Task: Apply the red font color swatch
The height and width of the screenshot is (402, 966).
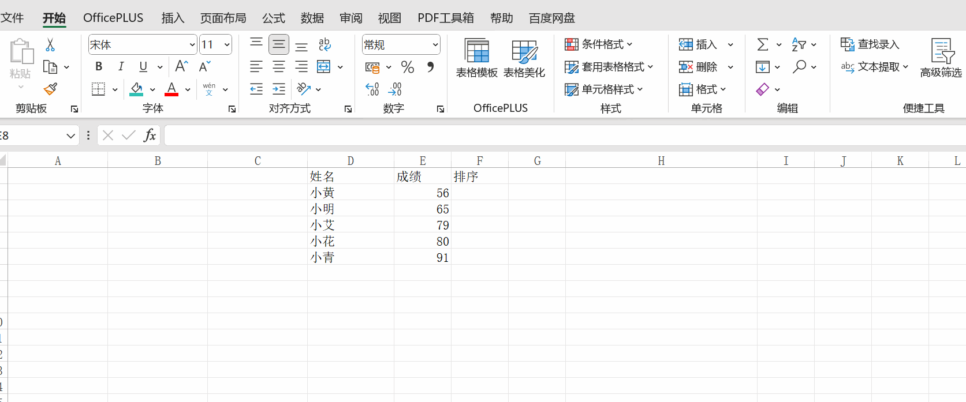Action: [171, 89]
